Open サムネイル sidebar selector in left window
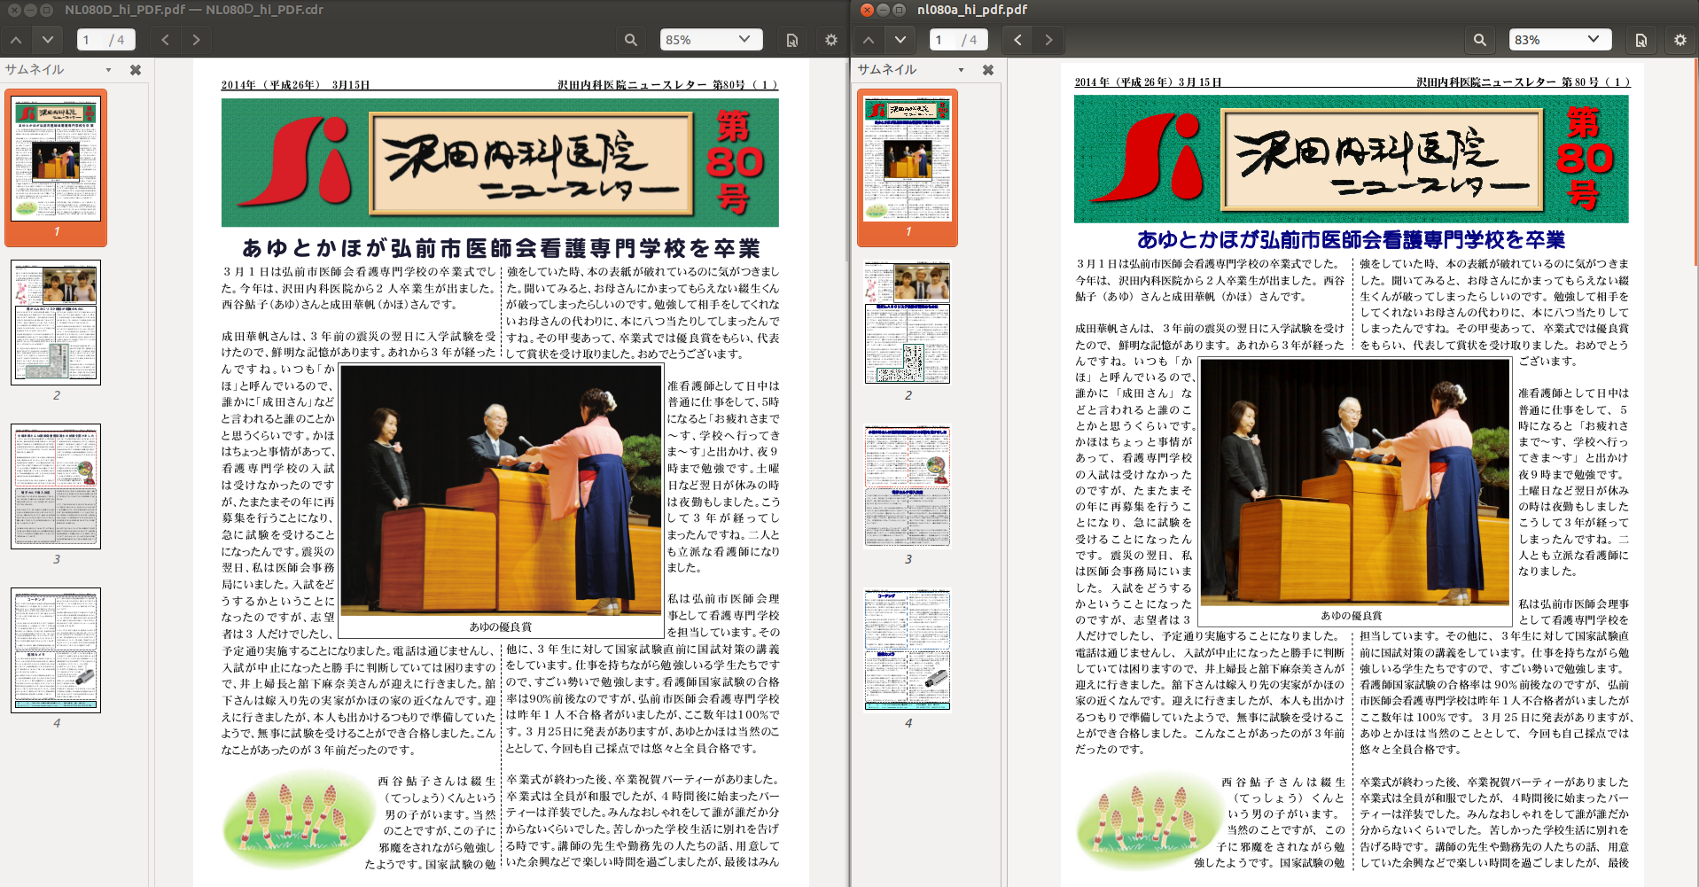Screen dimensions: 1699x887 58,70
